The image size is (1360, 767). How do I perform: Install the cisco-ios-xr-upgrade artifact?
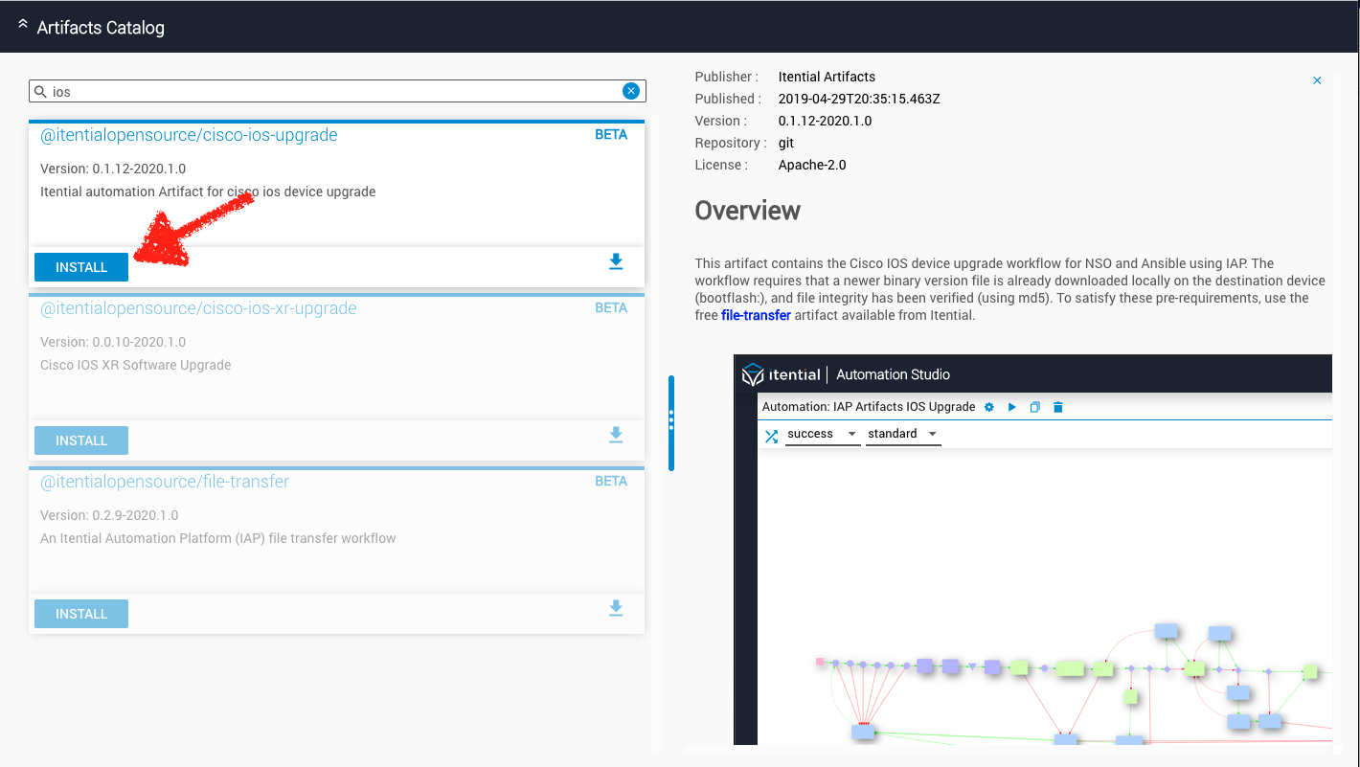pyautogui.click(x=81, y=440)
